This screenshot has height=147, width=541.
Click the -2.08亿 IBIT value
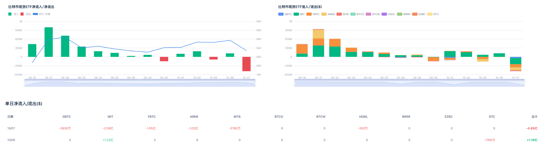tap(108, 128)
